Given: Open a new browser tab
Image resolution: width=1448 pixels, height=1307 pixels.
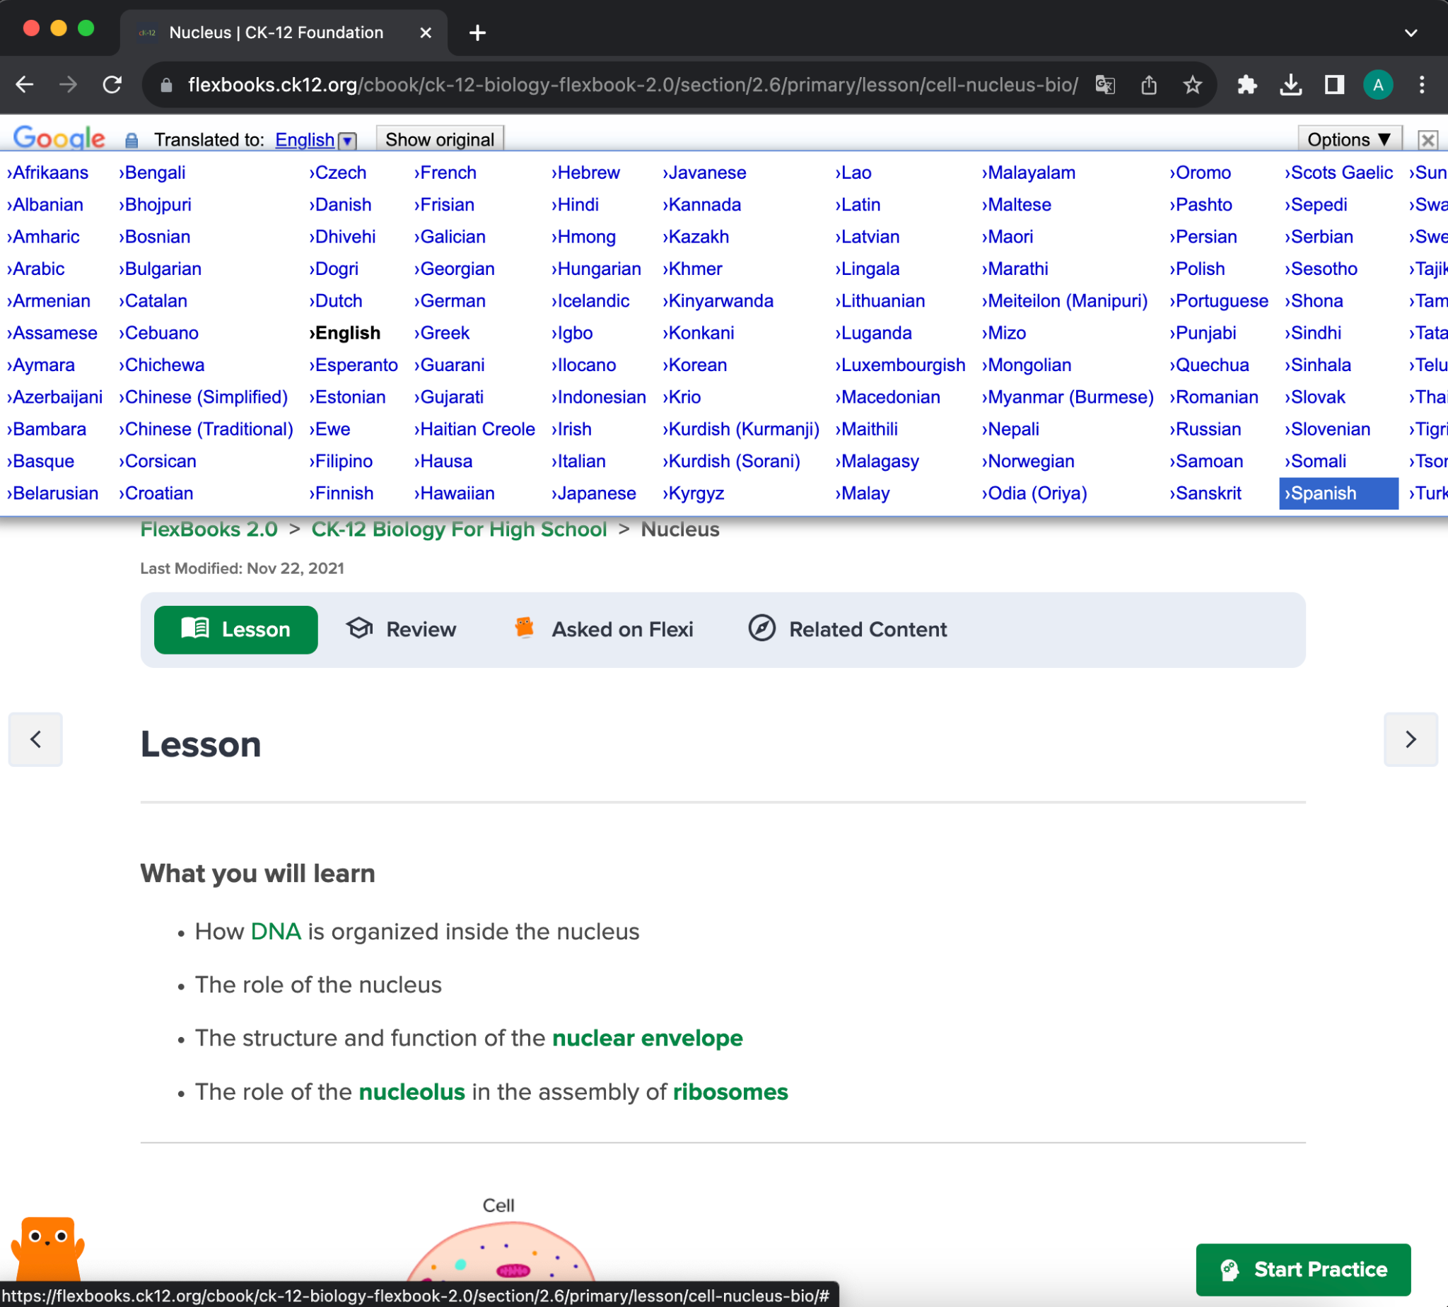Looking at the screenshot, I should [x=477, y=33].
